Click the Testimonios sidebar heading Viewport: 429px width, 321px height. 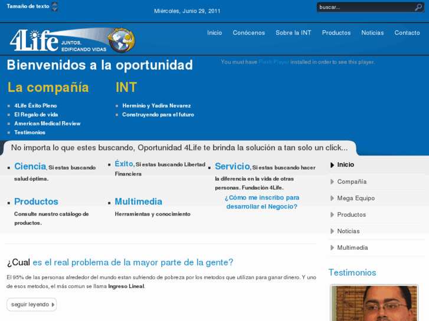coord(352,273)
